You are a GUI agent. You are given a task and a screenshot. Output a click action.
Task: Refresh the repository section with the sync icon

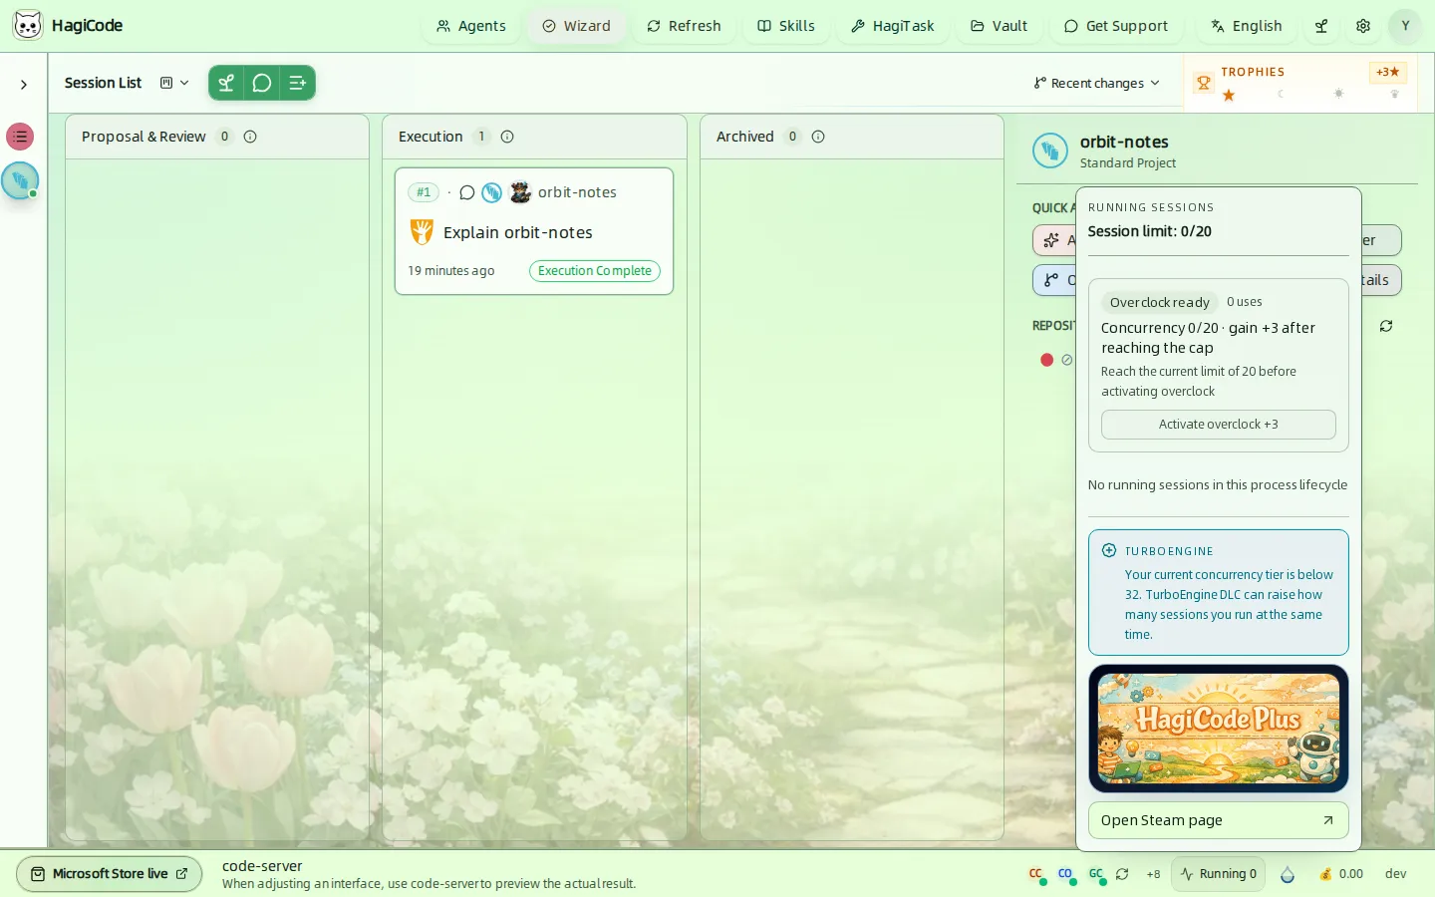click(x=1386, y=326)
